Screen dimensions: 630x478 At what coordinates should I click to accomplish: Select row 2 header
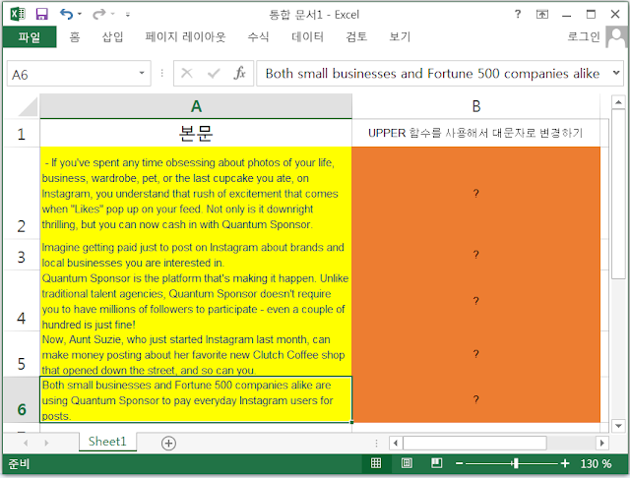(x=22, y=193)
